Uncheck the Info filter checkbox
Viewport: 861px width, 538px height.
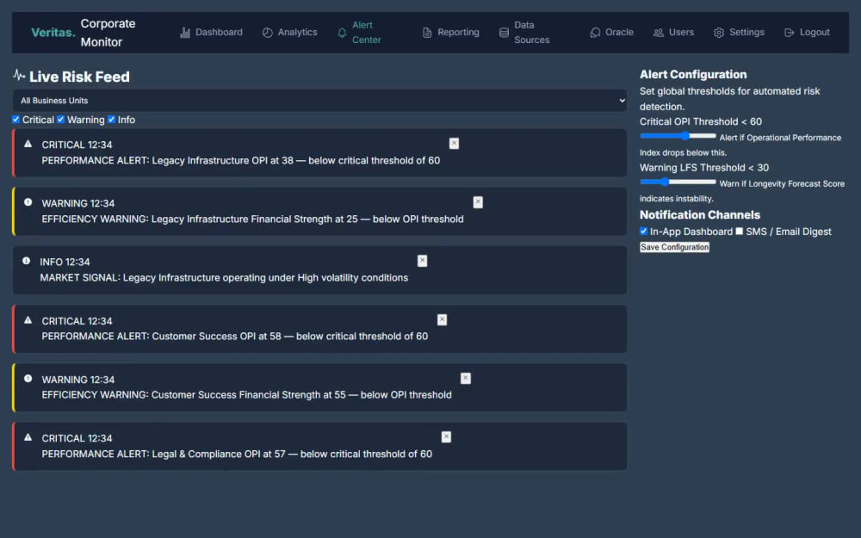[111, 120]
